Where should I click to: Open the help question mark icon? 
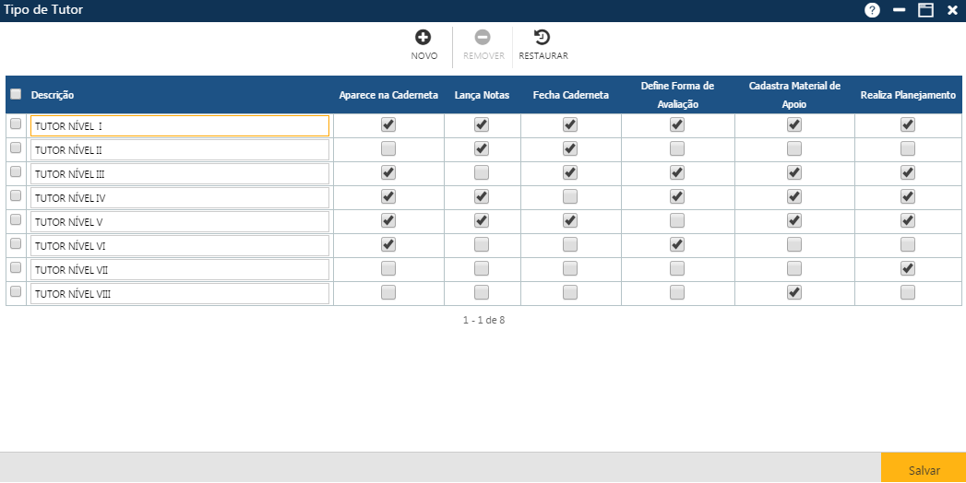coord(872,10)
